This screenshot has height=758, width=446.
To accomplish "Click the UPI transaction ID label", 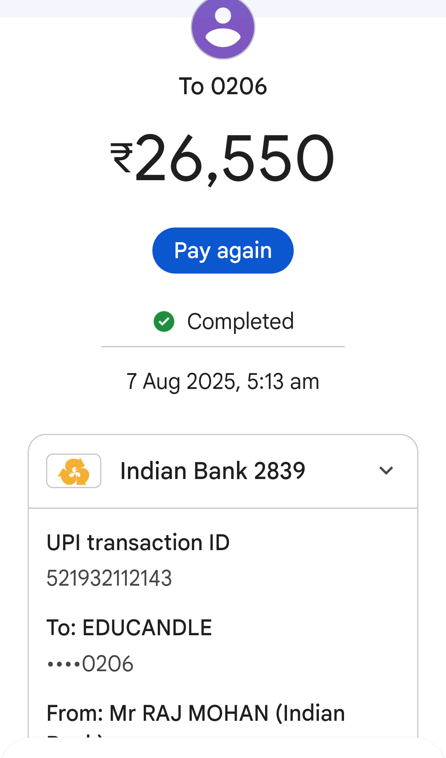I will pos(138,542).
